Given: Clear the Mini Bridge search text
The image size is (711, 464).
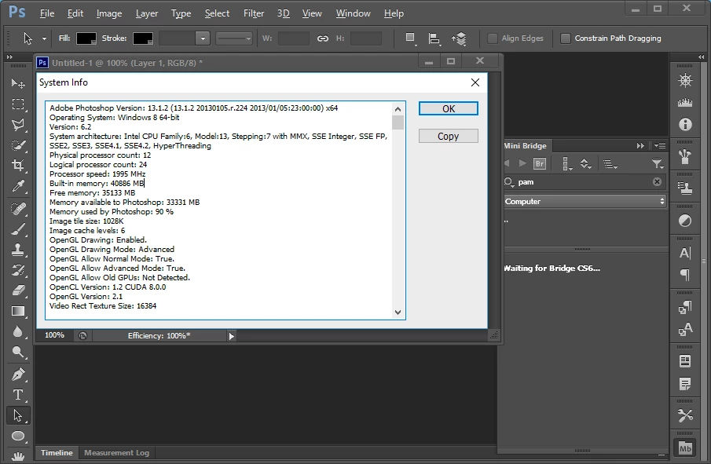Looking at the screenshot, I should [x=657, y=181].
